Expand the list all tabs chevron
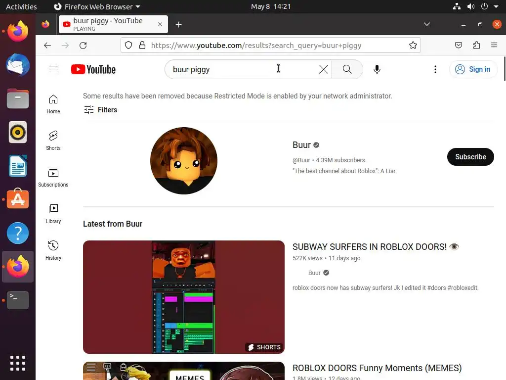The image size is (506, 380). [x=426, y=24]
